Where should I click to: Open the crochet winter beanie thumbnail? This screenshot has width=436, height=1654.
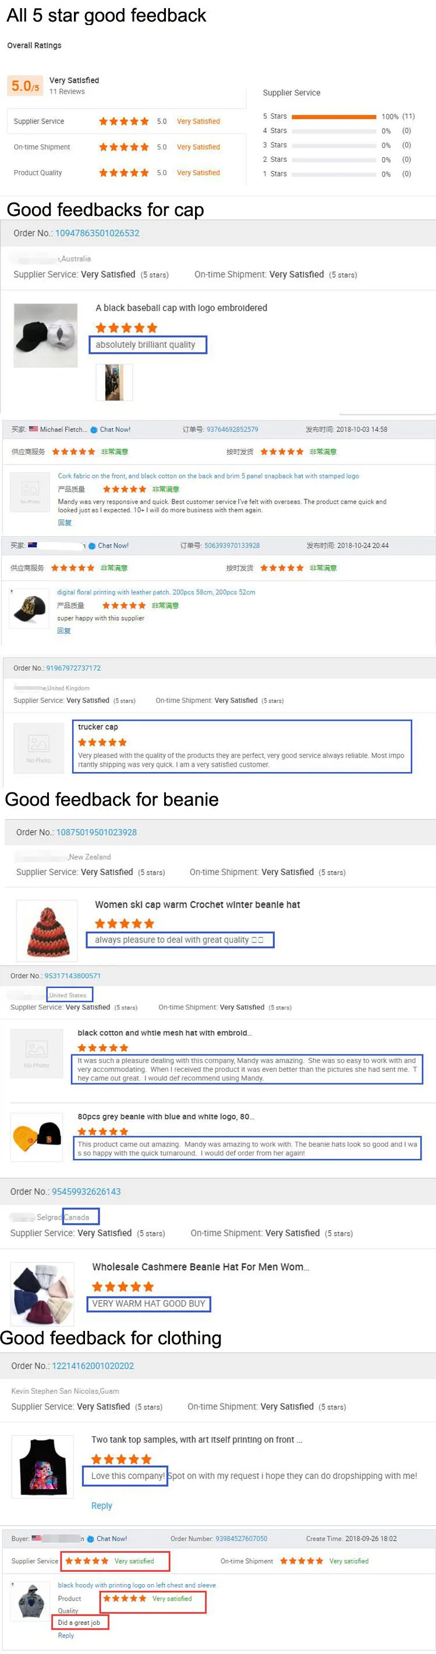coord(47,930)
